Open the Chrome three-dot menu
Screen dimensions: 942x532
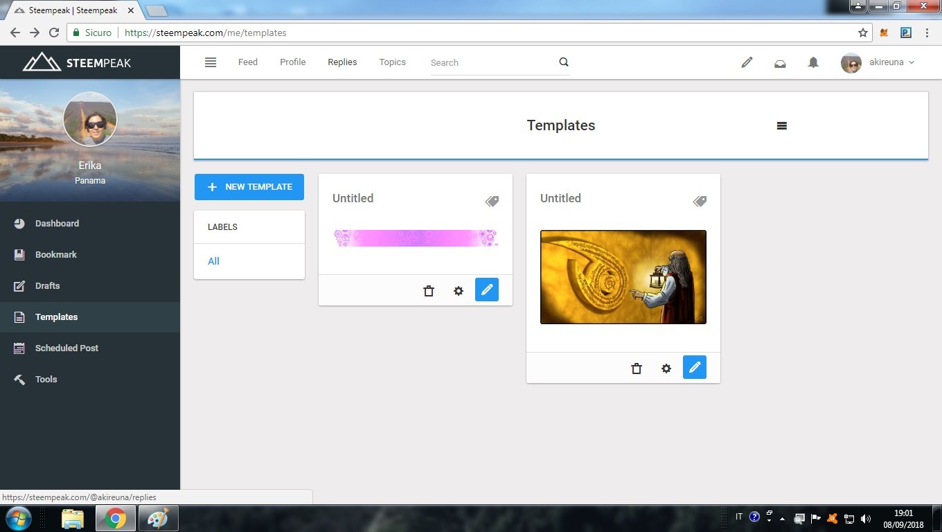pyautogui.click(x=927, y=33)
